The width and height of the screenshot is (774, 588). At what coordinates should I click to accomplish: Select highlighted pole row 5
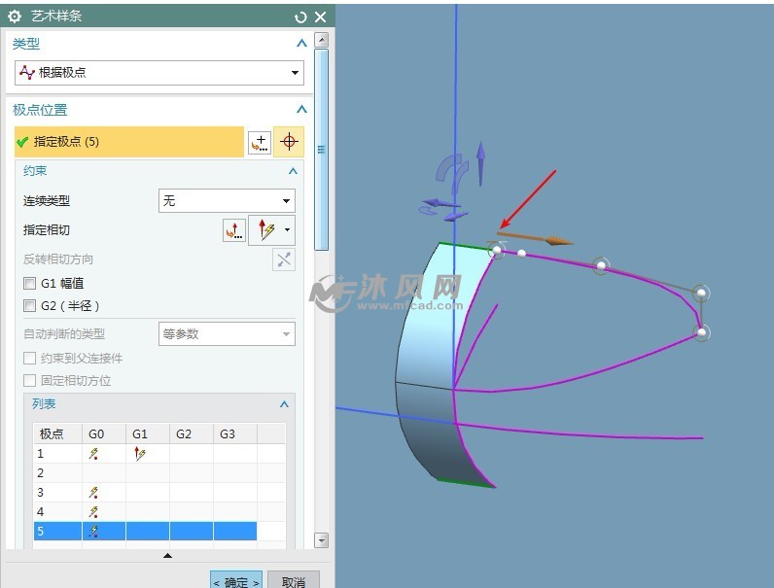pos(145,532)
